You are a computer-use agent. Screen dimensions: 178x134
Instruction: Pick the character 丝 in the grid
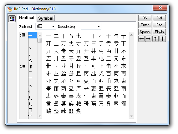tap(64, 74)
